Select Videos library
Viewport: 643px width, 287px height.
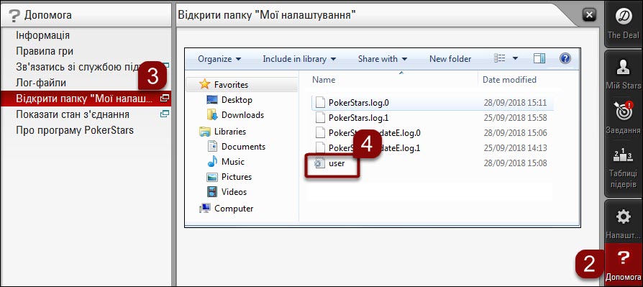click(234, 192)
